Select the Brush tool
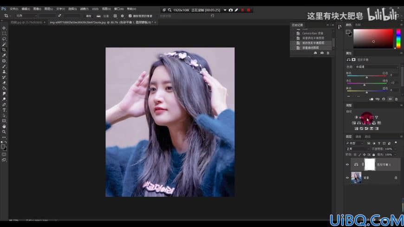The image size is (404, 227). point(4,66)
